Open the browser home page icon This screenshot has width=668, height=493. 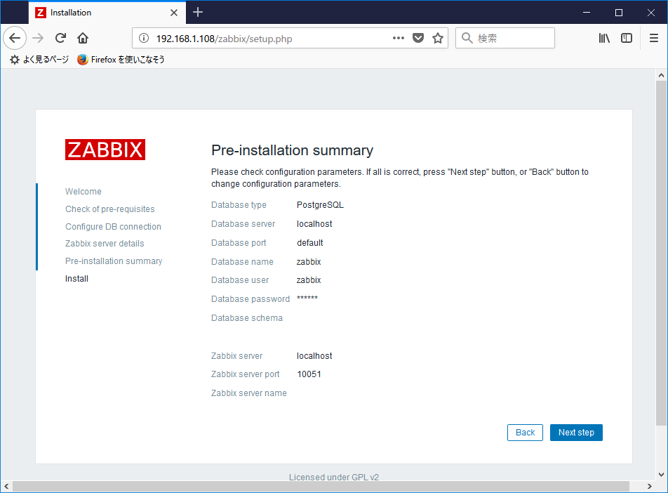pos(82,38)
